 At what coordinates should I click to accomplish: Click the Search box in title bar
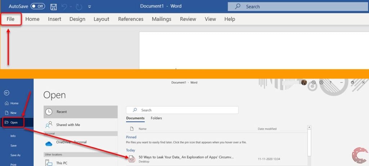point(298,6)
